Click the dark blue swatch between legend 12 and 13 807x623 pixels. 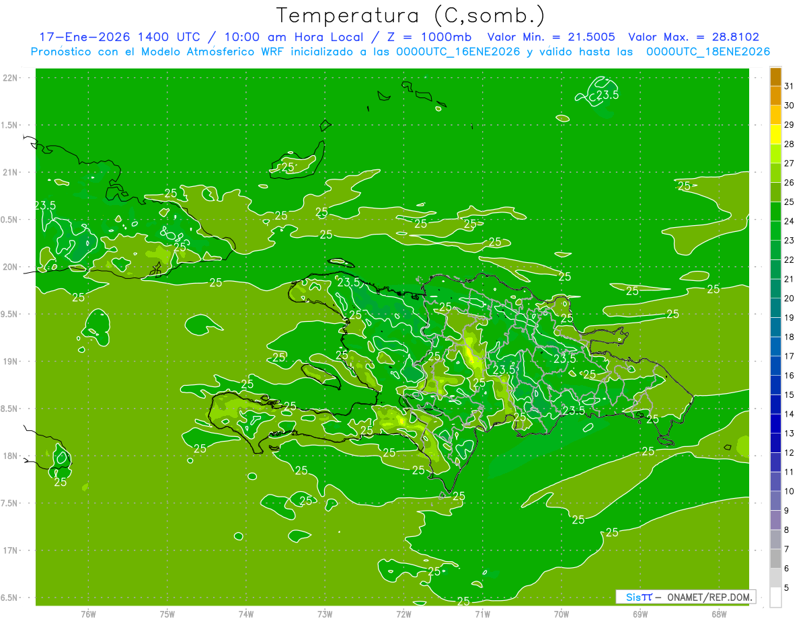775,443
